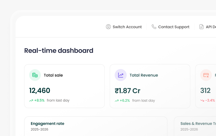Click the green trend arrow beside +8.5%
The height and width of the screenshot is (136, 216).
tap(31, 101)
